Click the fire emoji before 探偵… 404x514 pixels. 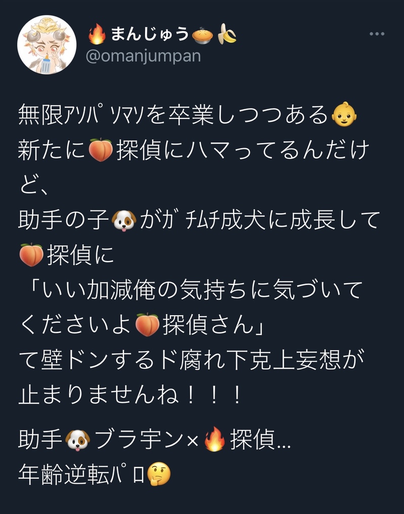[x=214, y=439]
